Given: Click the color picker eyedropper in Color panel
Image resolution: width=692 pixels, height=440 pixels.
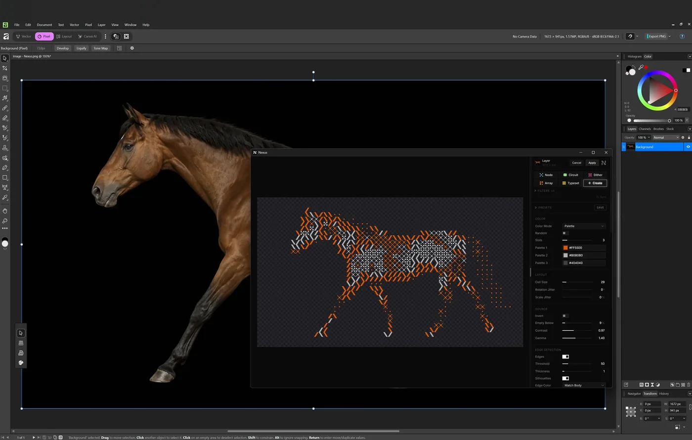Looking at the screenshot, I should pos(641,67).
